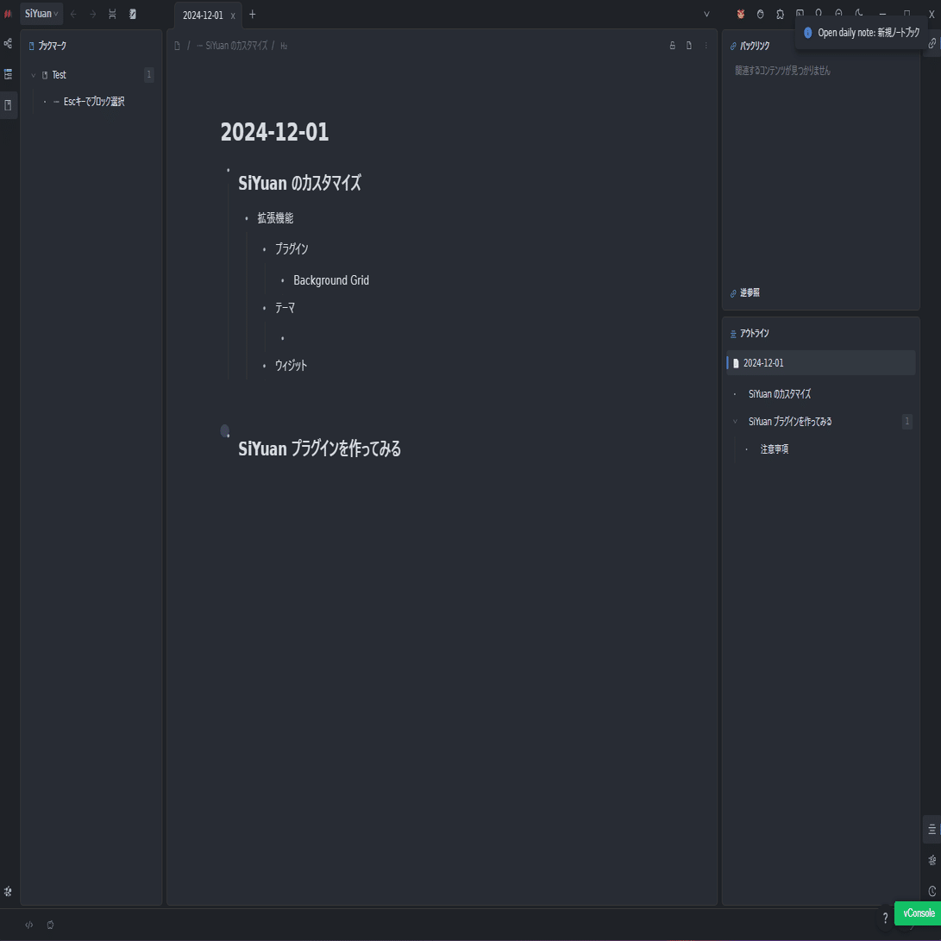This screenshot has width=941, height=941.
Task: Toggle the dark mode moon icon
Action: pyautogui.click(x=859, y=12)
